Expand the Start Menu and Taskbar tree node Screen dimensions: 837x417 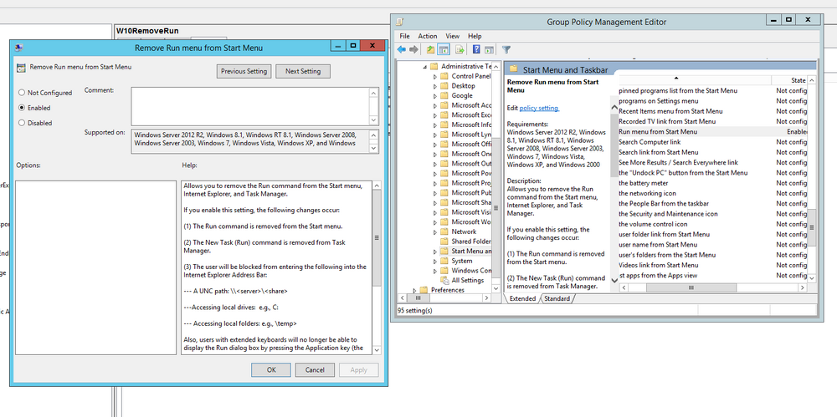435,252
